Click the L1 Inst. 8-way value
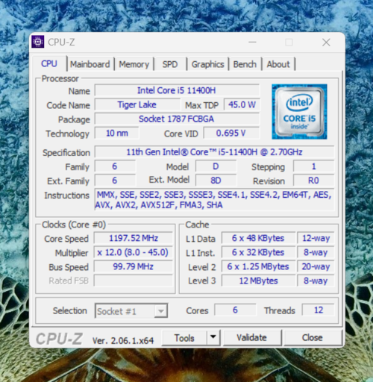Screen dimensions: 373x382 pyautogui.click(x=316, y=252)
